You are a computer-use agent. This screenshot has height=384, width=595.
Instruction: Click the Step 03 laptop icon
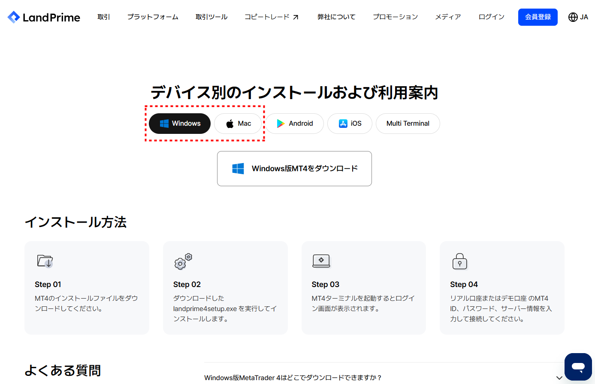321,261
